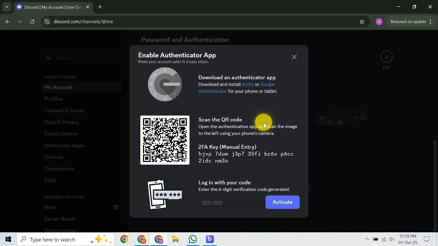Focus the settings Search box
Image resolution: width=438 pixels, height=246 pixels.
click(x=82, y=58)
